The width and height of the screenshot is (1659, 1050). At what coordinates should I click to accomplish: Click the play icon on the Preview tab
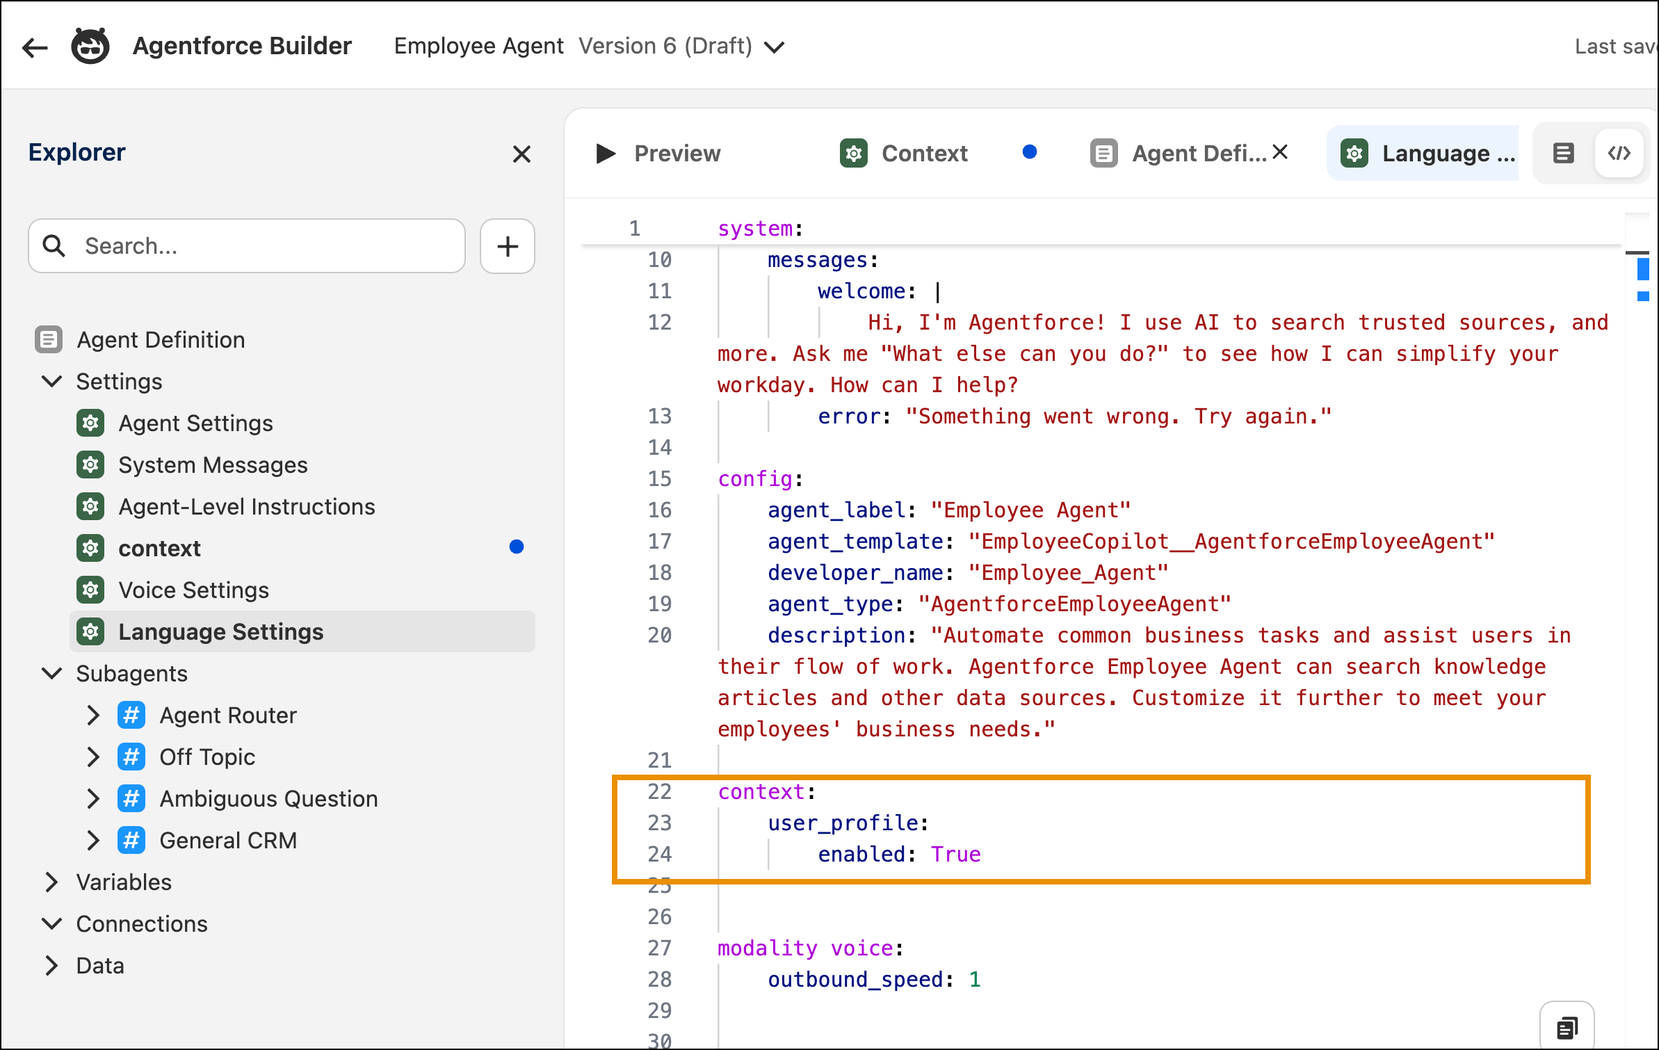[x=606, y=153]
